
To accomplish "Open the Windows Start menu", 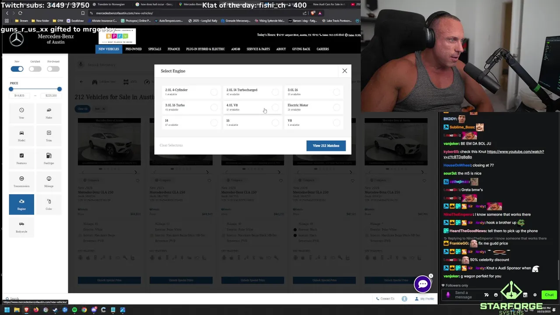I will [7, 310].
